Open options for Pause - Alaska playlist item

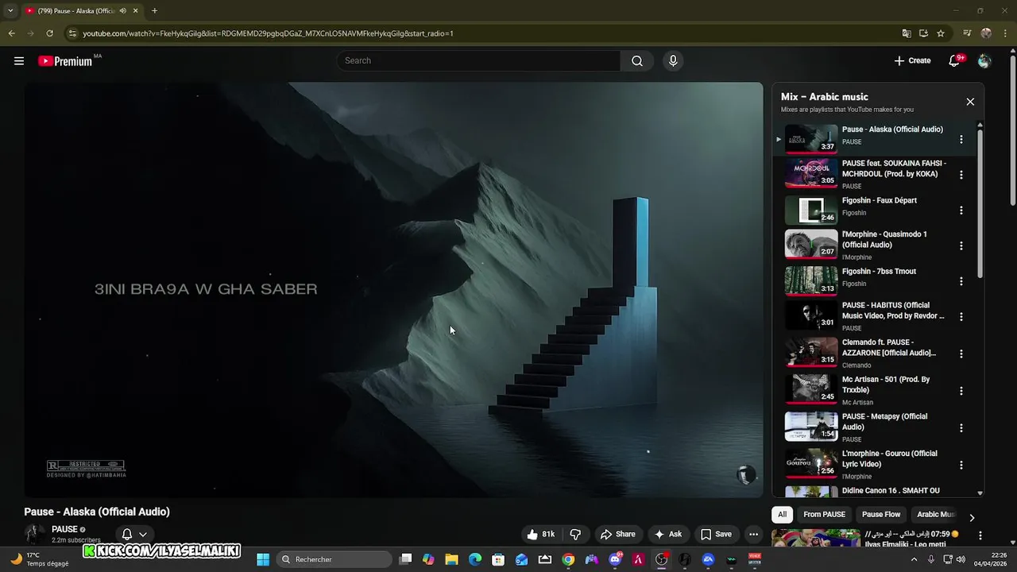click(961, 140)
